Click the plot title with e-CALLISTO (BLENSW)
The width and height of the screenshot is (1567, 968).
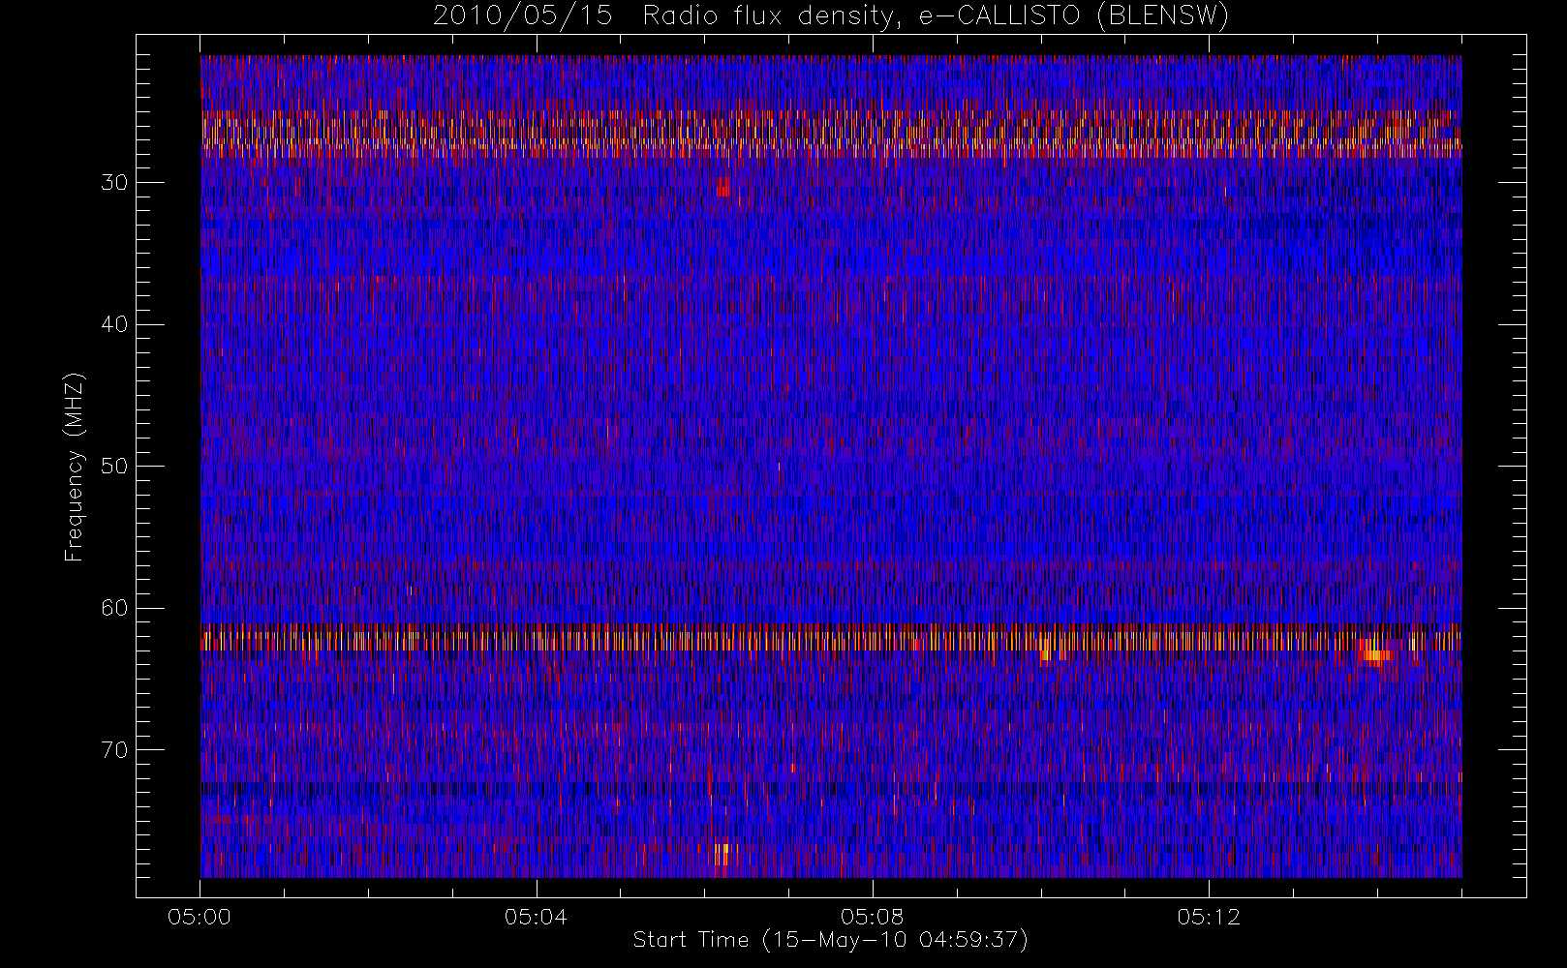(x=831, y=16)
